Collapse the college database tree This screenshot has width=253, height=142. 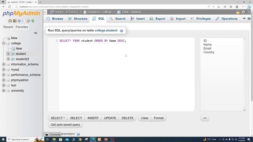tap(4, 43)
